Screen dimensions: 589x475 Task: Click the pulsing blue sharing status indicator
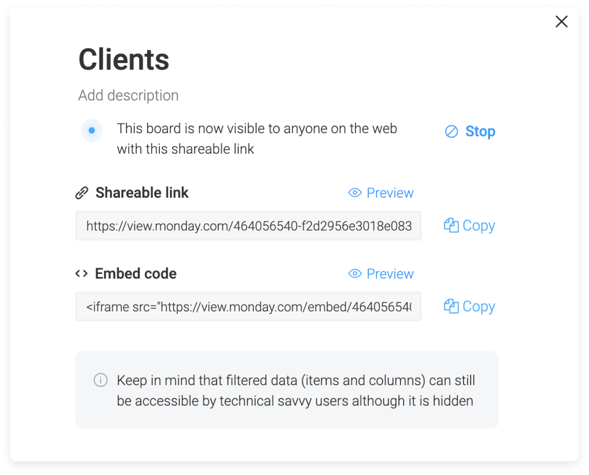pos(92,130)
